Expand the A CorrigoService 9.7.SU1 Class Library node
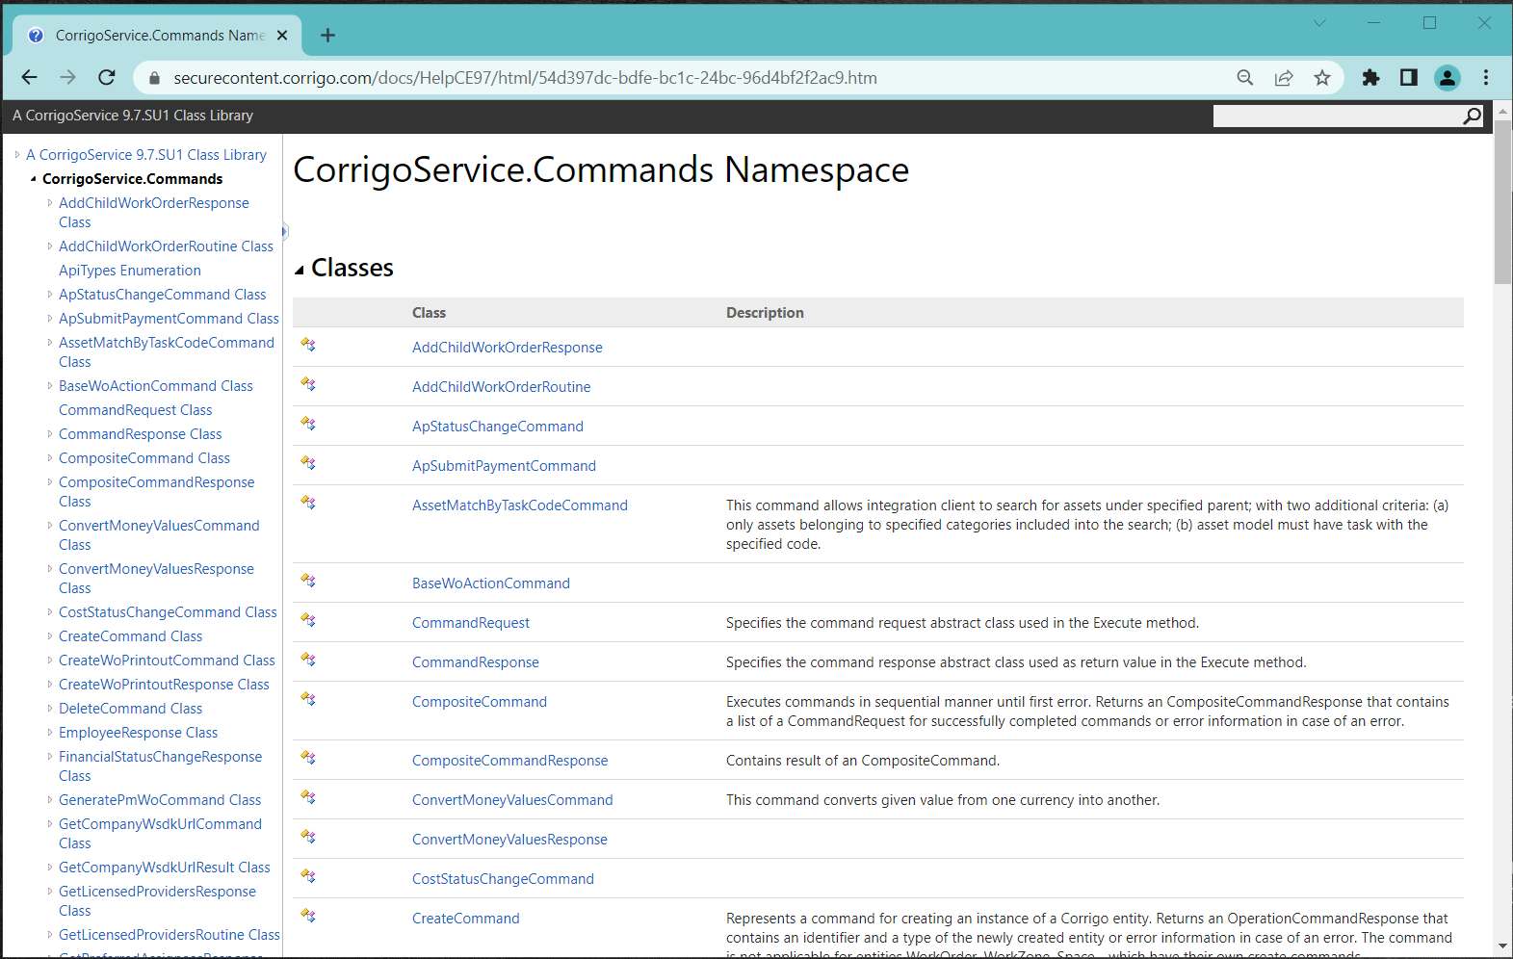1513x959 pixels. [17, 154]
